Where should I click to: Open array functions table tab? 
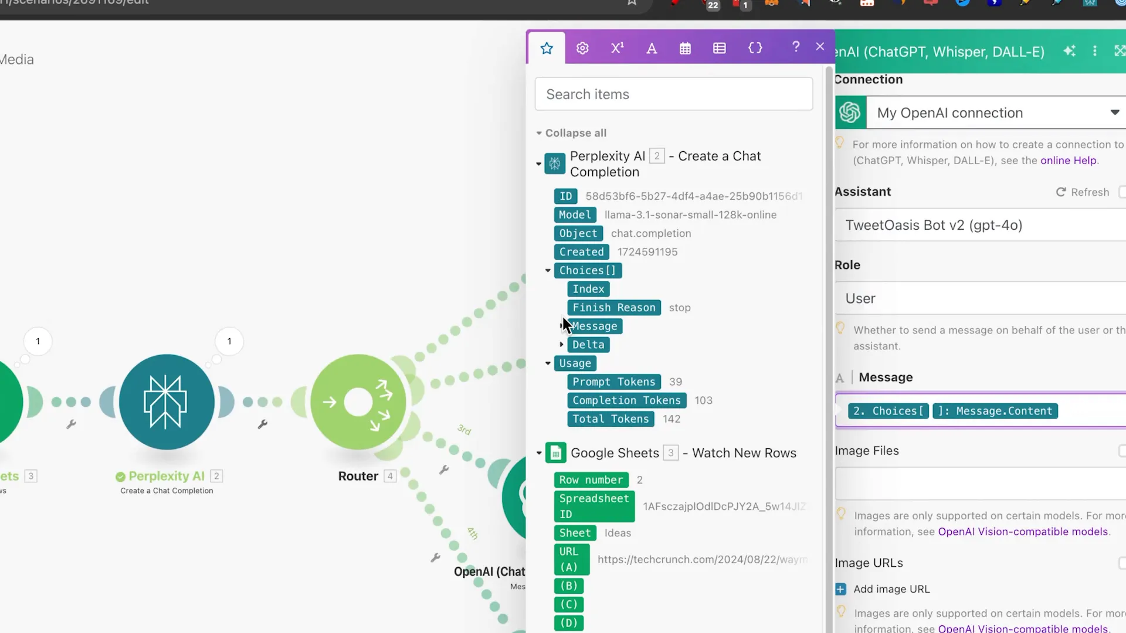720,48
